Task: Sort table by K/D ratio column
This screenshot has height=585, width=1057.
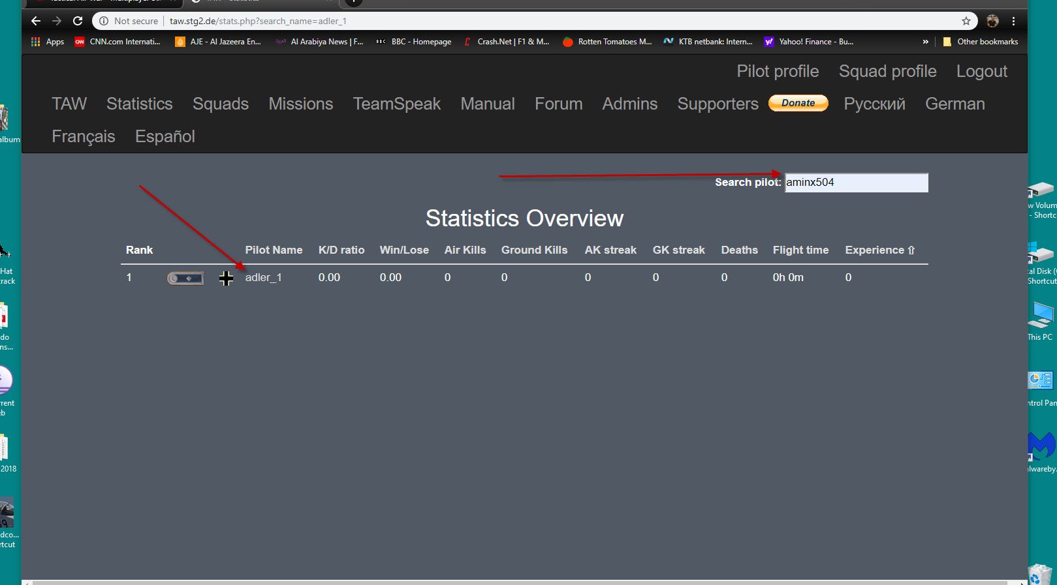Action: click(x=341, y=250)
